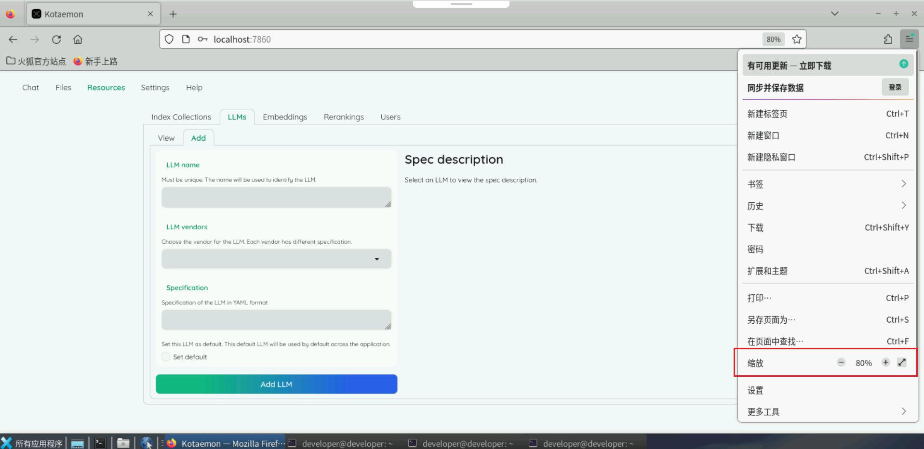Choose 打印 print menu item
This screenshot has width=924, height=449.
(827, 298)
